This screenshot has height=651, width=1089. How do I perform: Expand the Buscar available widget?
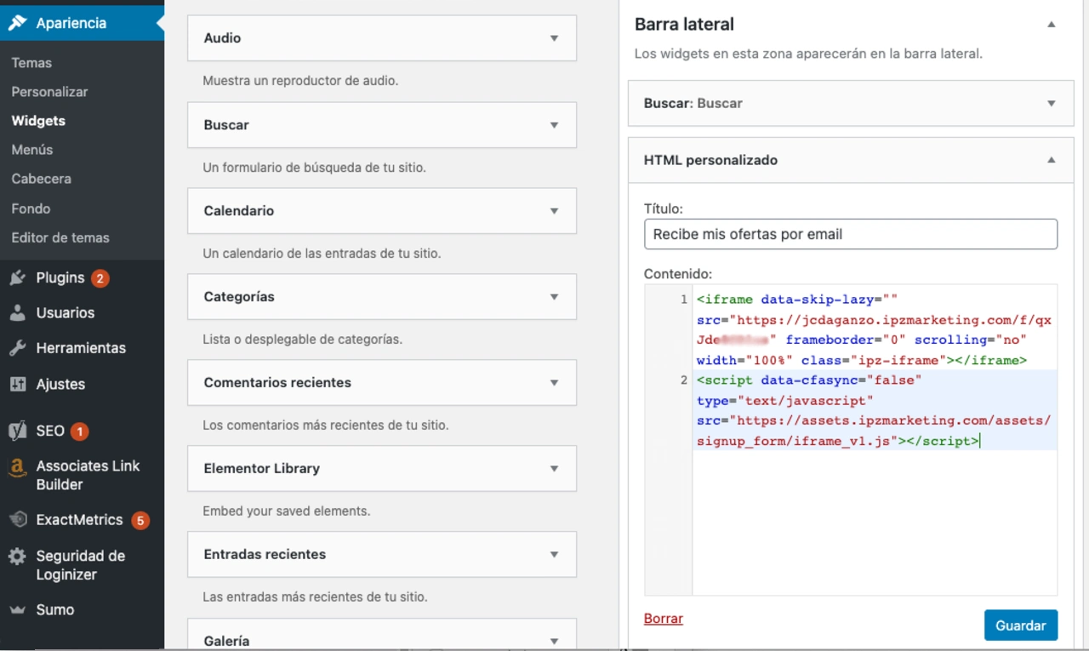(x=554, y=125)
